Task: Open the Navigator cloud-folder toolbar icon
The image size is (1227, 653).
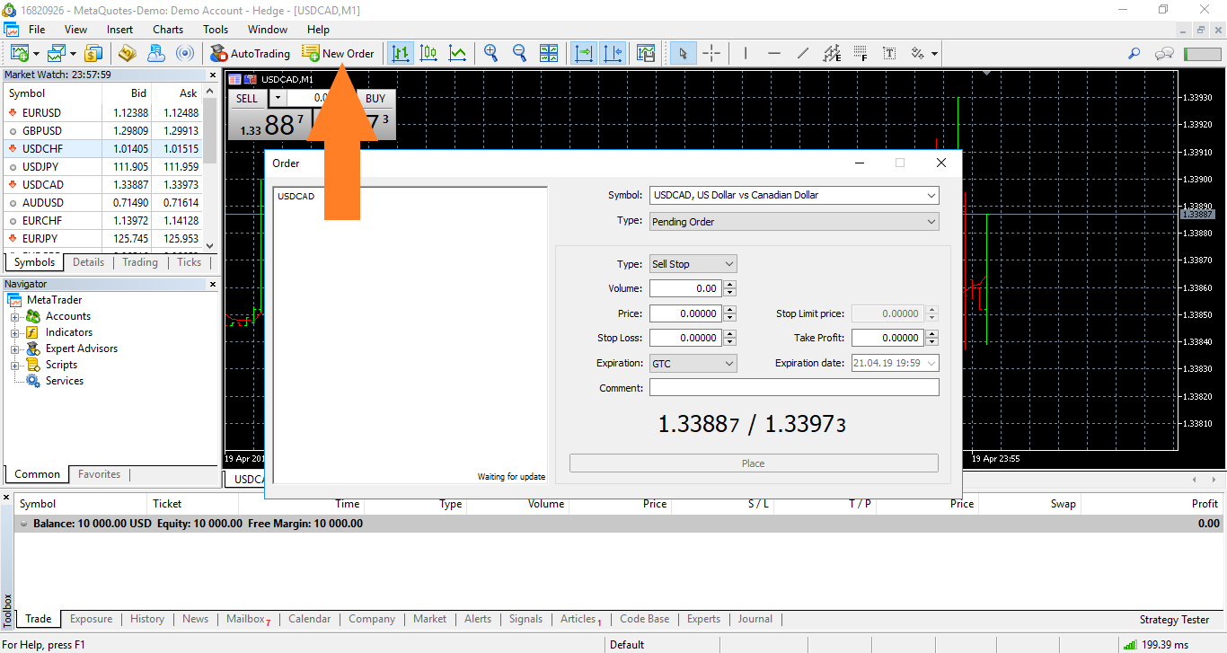Action: (x=155, y=53)
